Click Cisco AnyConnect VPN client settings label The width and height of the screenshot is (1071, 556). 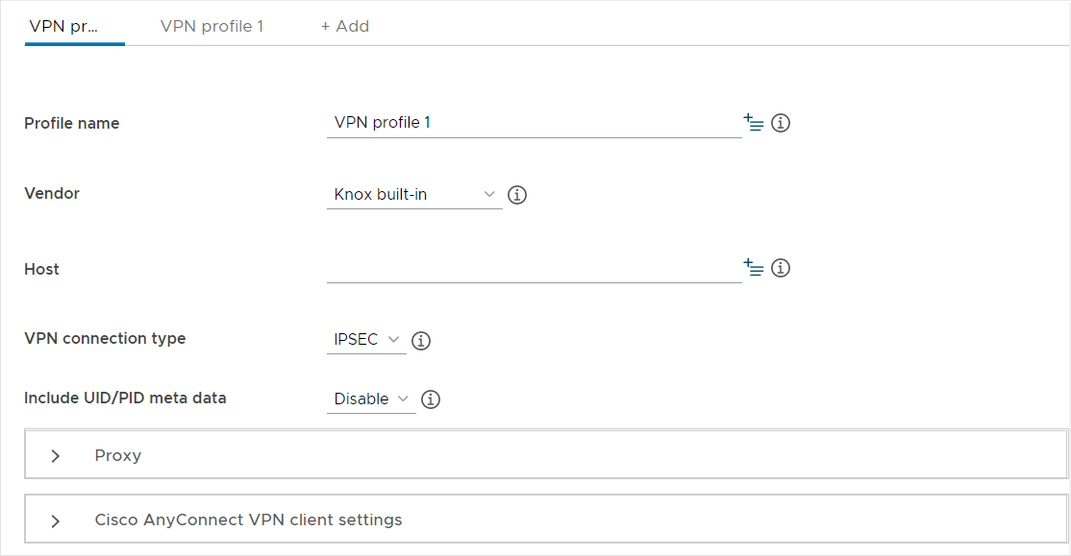[248, 520]
